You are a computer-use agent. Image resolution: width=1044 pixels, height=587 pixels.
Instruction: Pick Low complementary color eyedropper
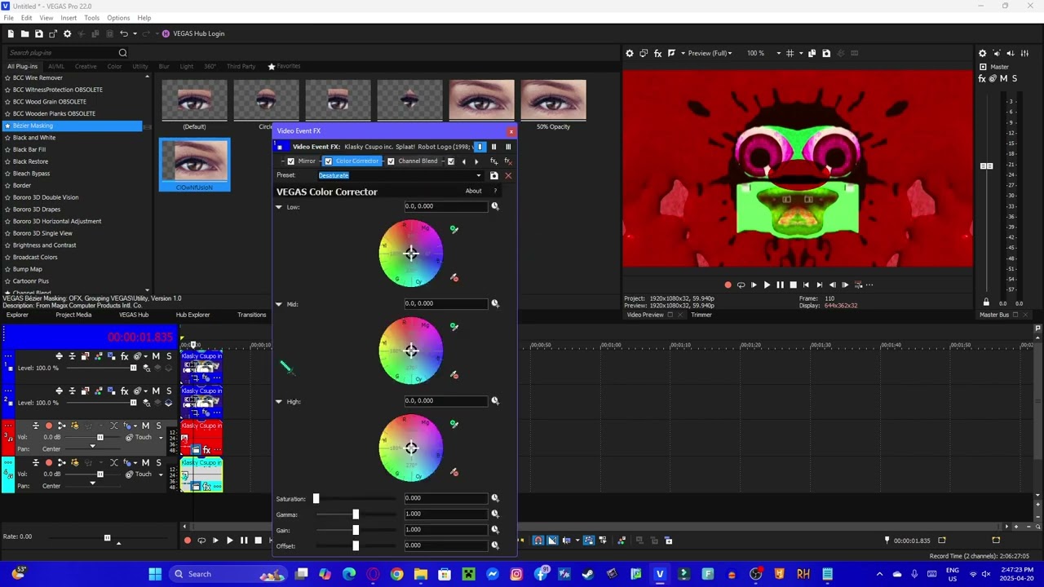click(x=454, y=230)
